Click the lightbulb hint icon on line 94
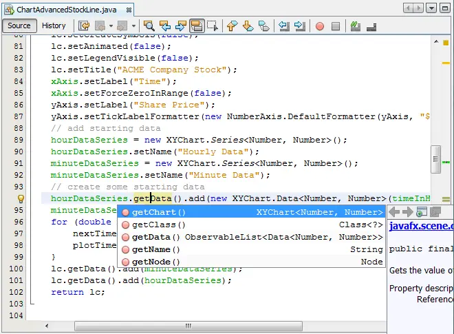The height and width of the screenshot is (334, 454). click(21, 198)
